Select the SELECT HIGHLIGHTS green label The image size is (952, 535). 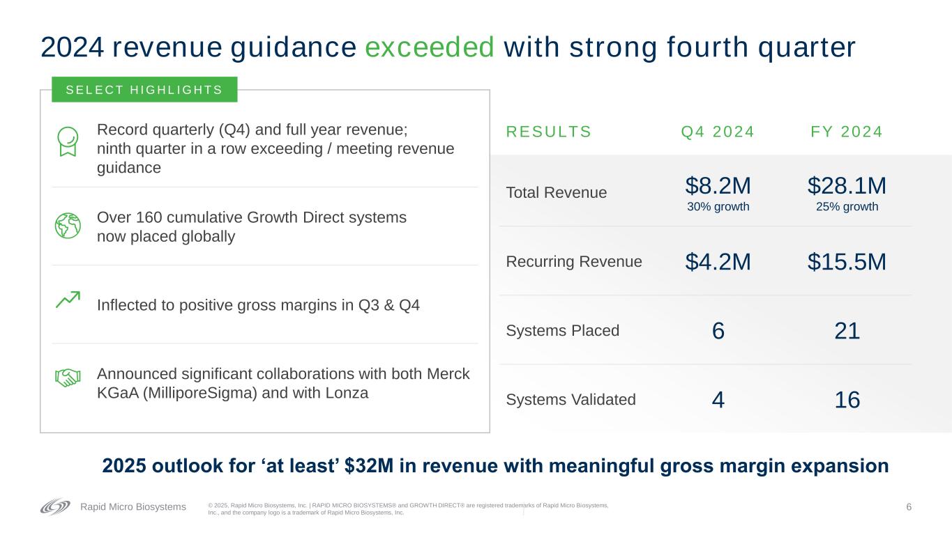[x=144, y=90]
